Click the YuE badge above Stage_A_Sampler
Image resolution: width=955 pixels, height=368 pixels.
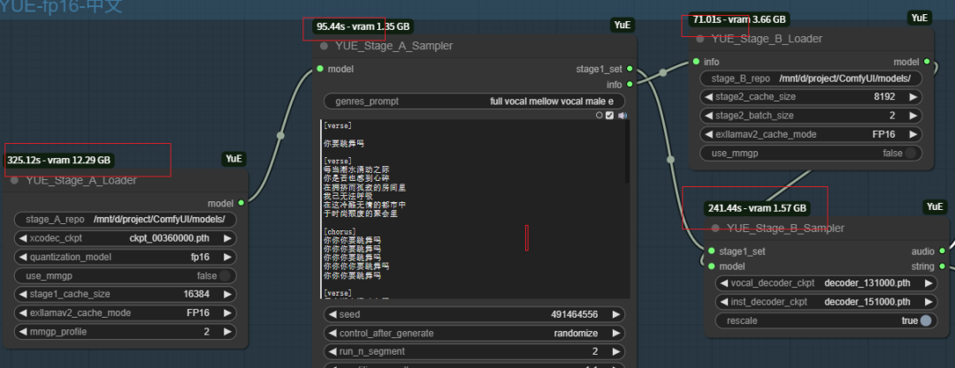point(622,25)
